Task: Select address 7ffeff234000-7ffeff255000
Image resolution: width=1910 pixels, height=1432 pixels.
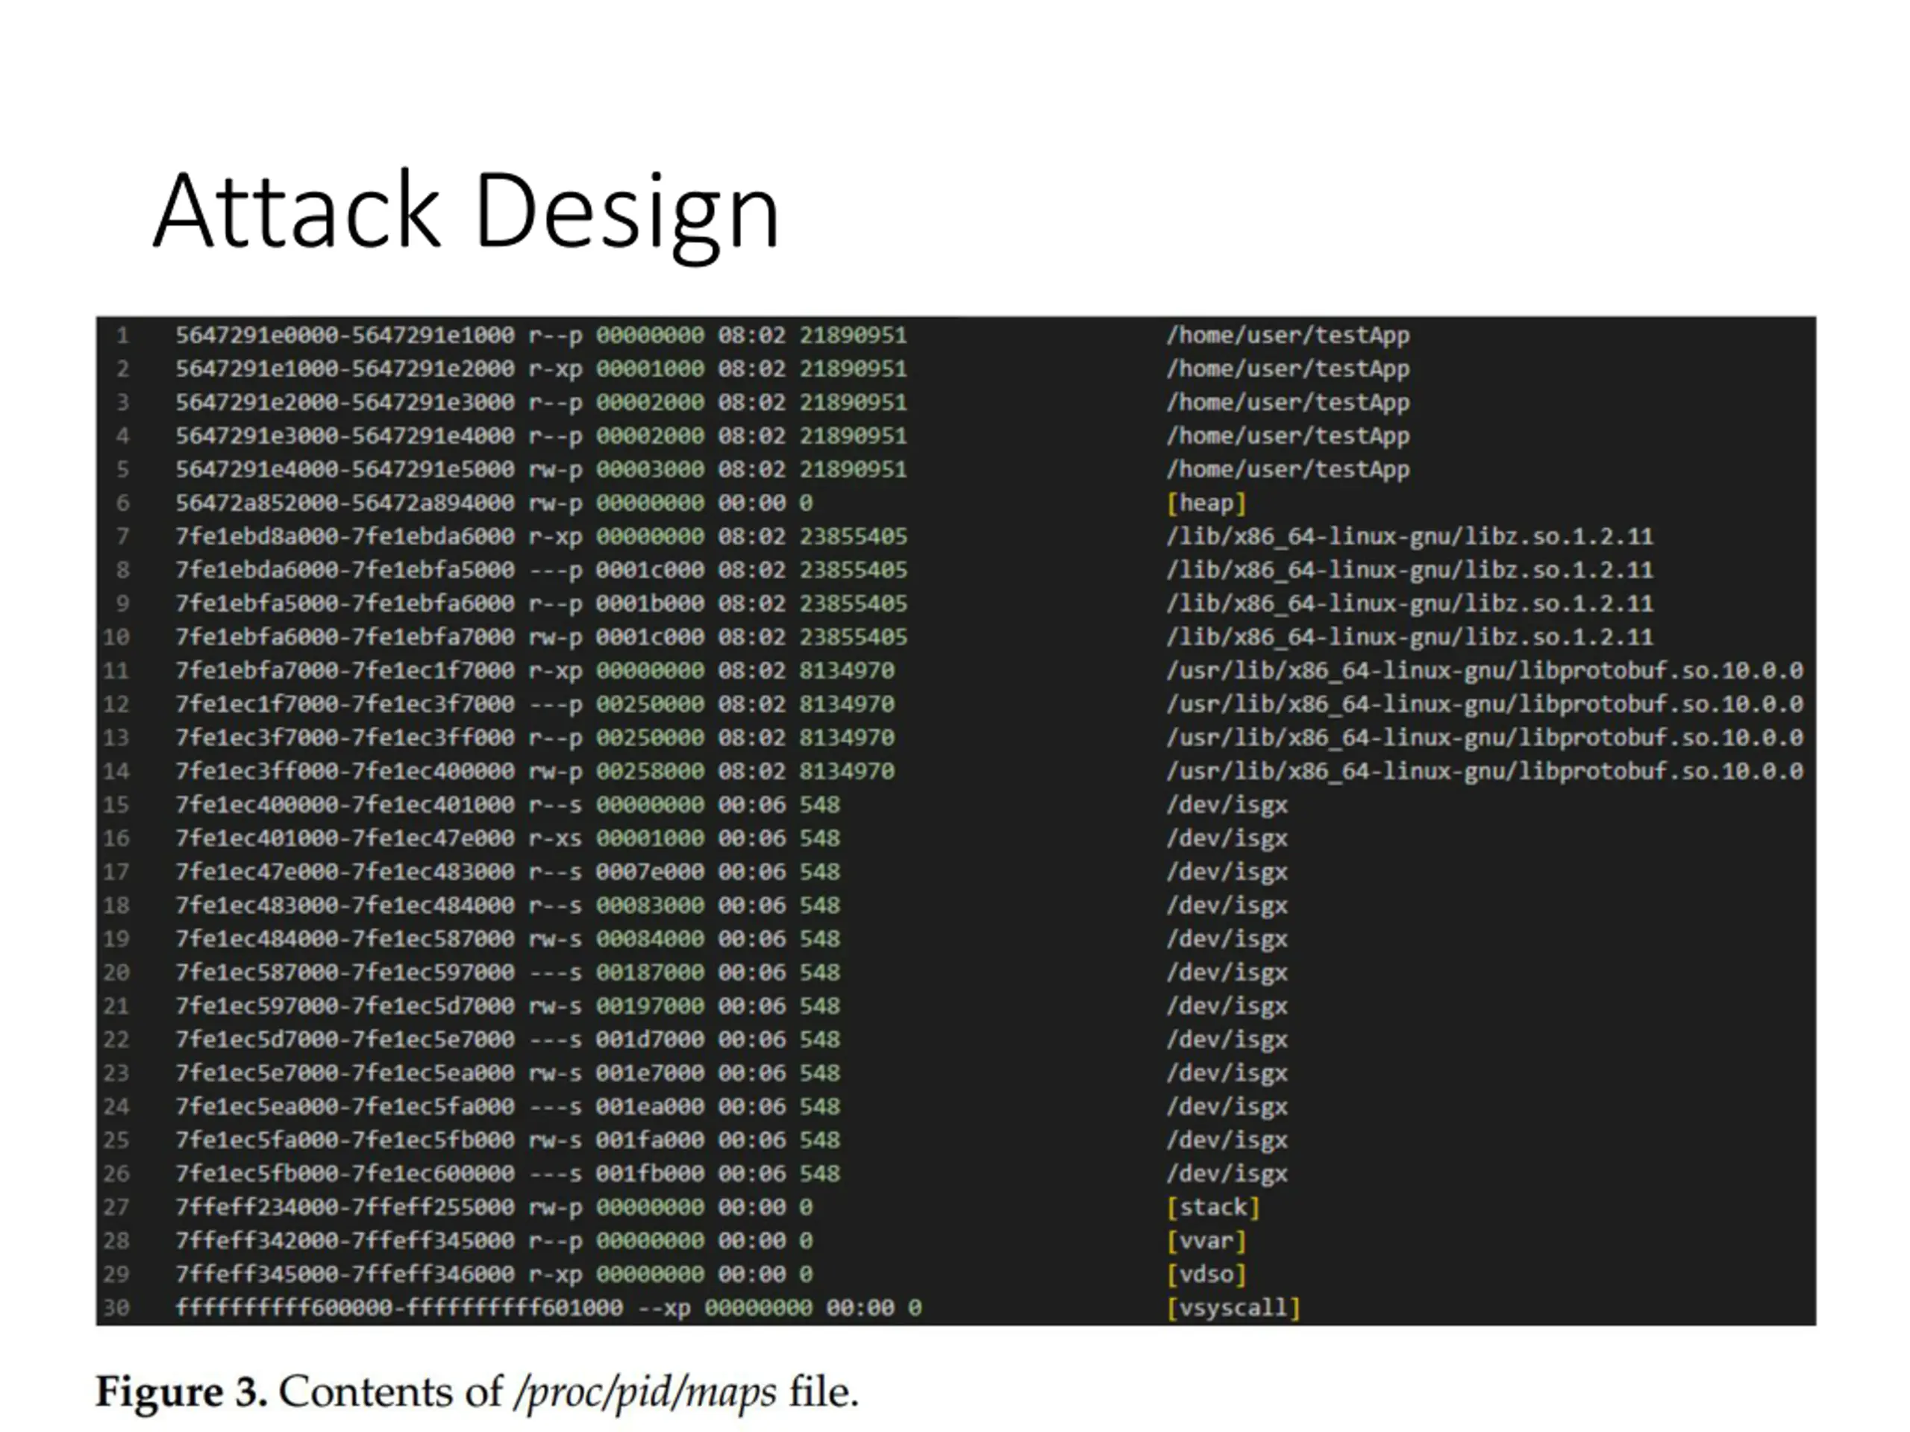Action: click(345, 1207)
